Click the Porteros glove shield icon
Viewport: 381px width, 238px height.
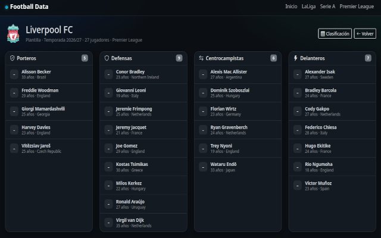12,58
